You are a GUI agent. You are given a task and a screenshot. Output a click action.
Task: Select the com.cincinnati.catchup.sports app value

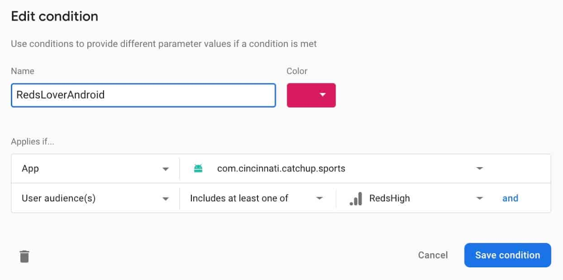(x=281, y=169)
